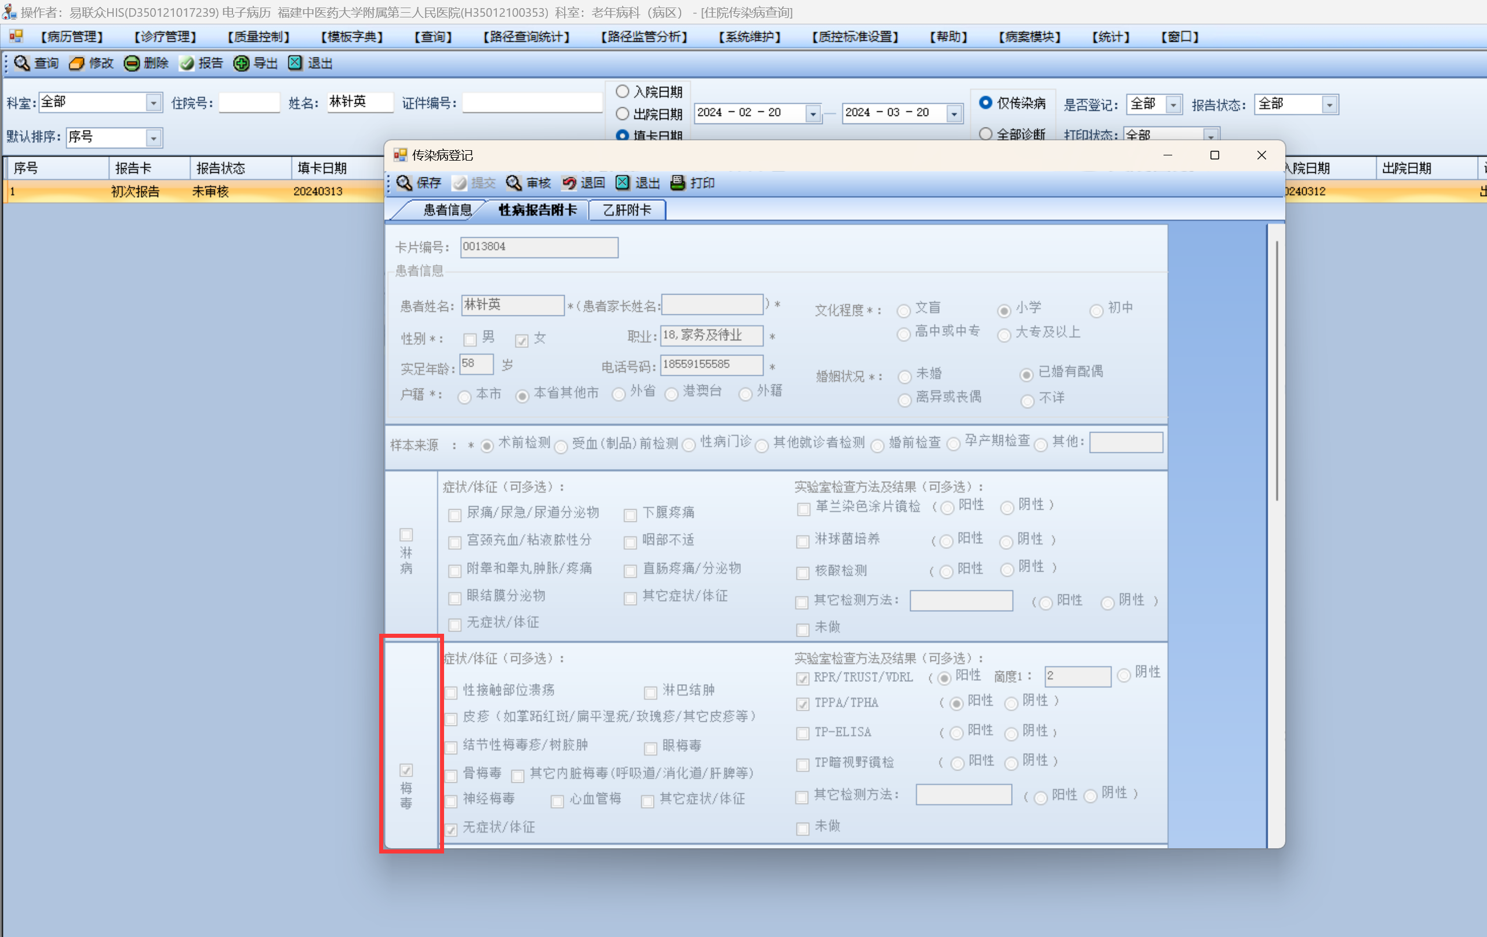Image resolution: width=1487 pixels, height=937 pixels.
Task: Click the 打印 printer icon
Action: click(678, 183)
